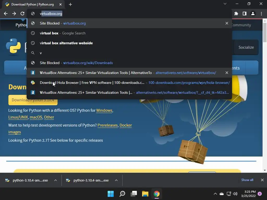Remove the AlternativeTo VirtualBox Alternatives suggestion
The image size is (267, 200).
(x=227, y=73)
